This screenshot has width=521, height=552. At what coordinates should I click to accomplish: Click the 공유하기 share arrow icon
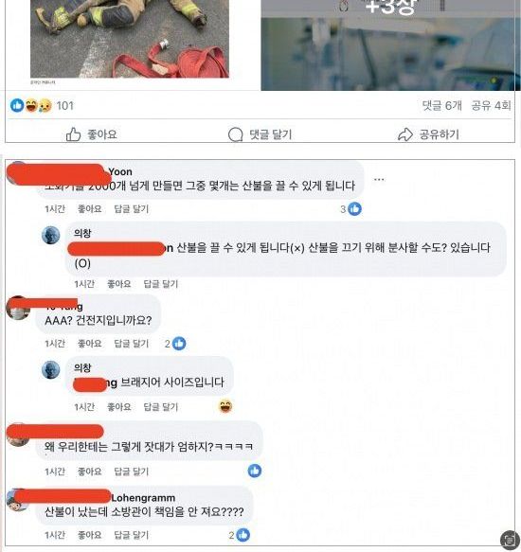tap(405, 134)
